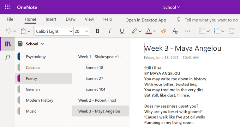240x127 pixels.
Task: Open the German section
Action: click(x=44, y=89)
